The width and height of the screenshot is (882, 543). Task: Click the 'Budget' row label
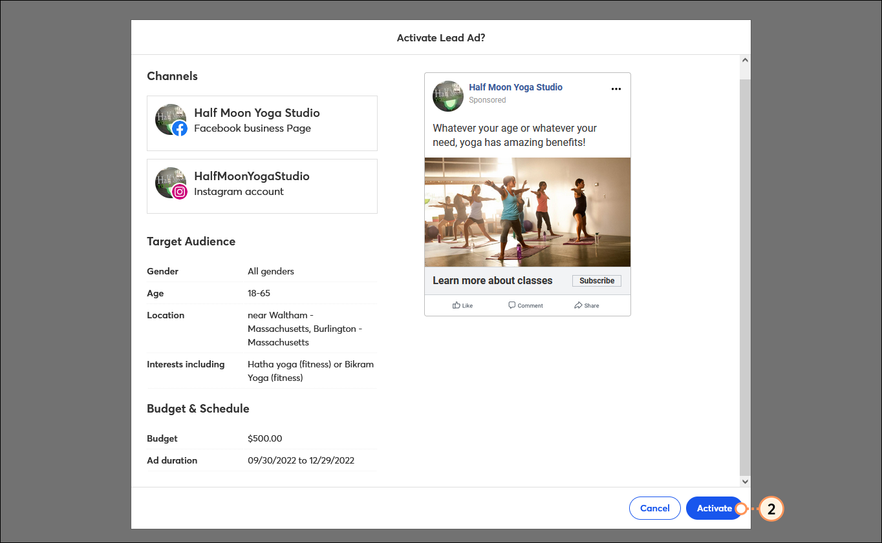(162, 438)
